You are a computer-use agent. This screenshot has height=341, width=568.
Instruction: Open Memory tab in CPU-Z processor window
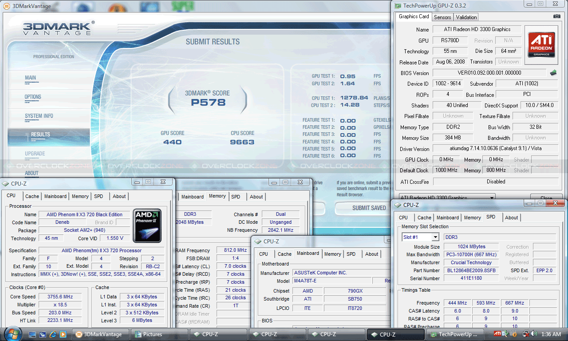(80, 196)
